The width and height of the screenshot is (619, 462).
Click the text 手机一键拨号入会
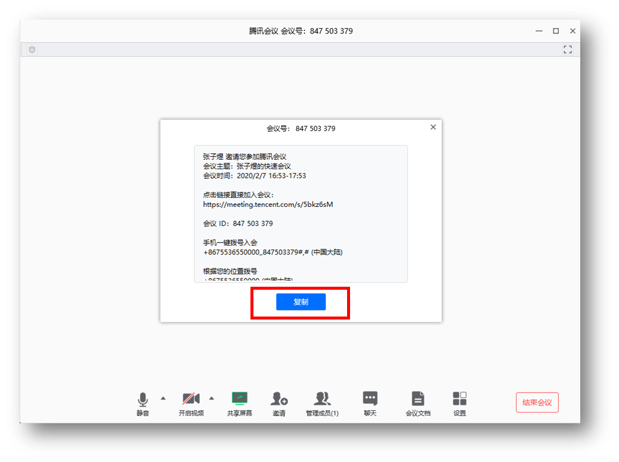230,243
